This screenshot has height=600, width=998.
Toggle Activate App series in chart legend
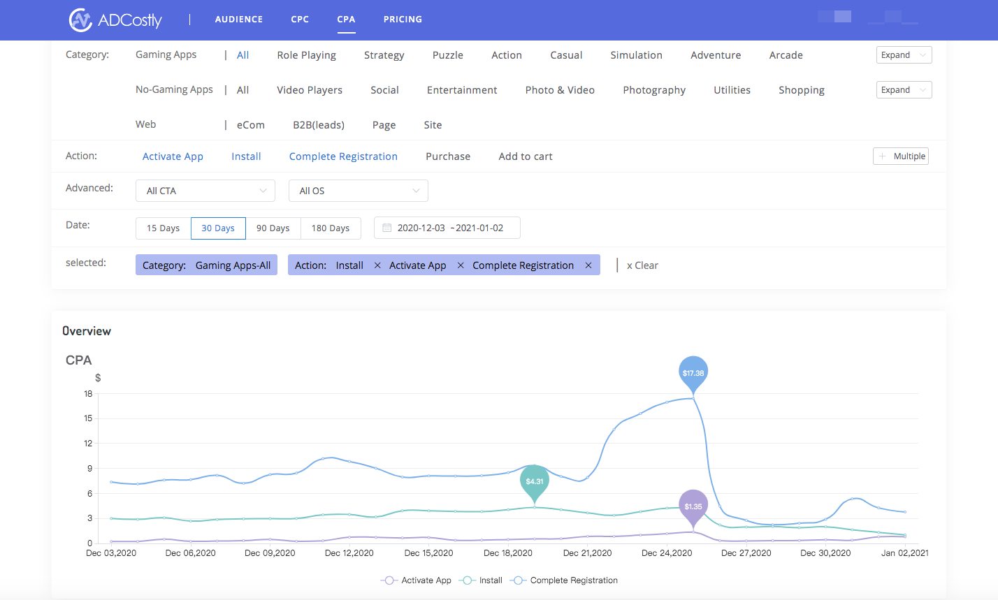click(x=417, y=580)
